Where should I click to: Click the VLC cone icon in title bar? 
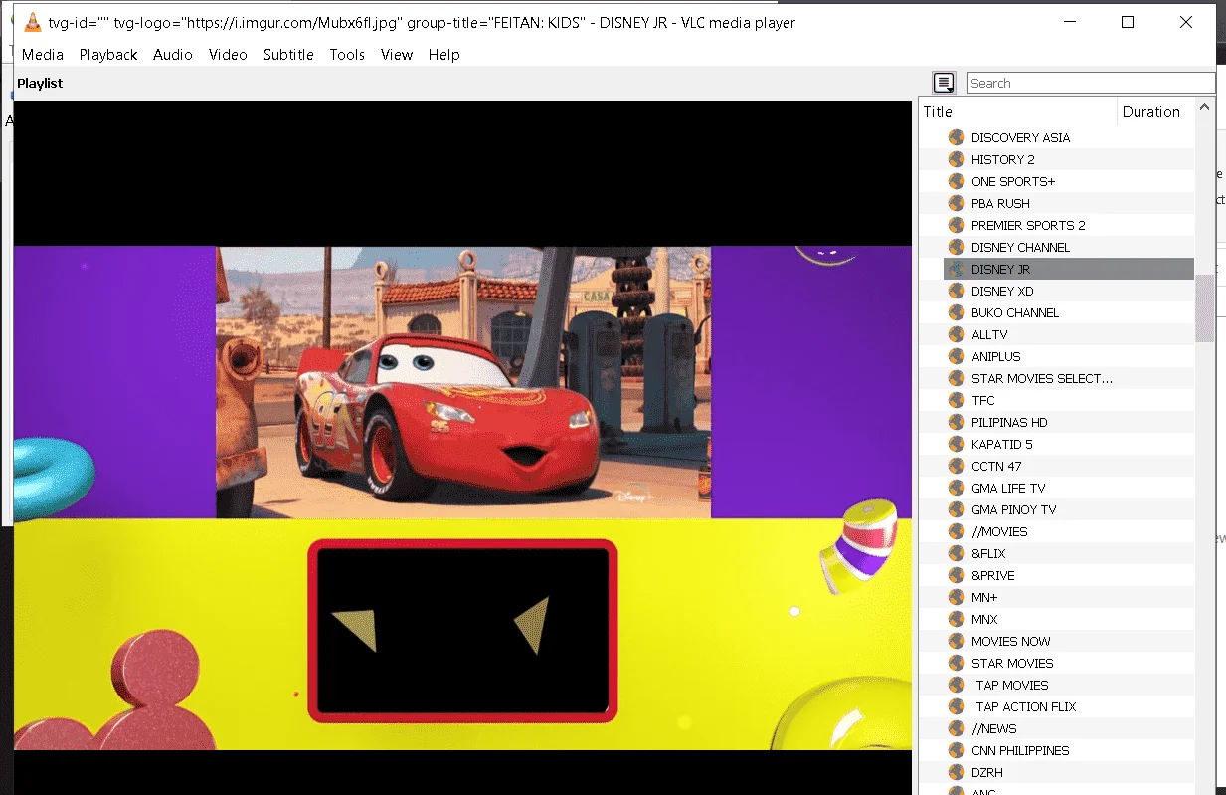coord(31,22)
